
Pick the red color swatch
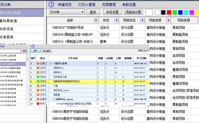pyautogui.click(x=169, y=13)
